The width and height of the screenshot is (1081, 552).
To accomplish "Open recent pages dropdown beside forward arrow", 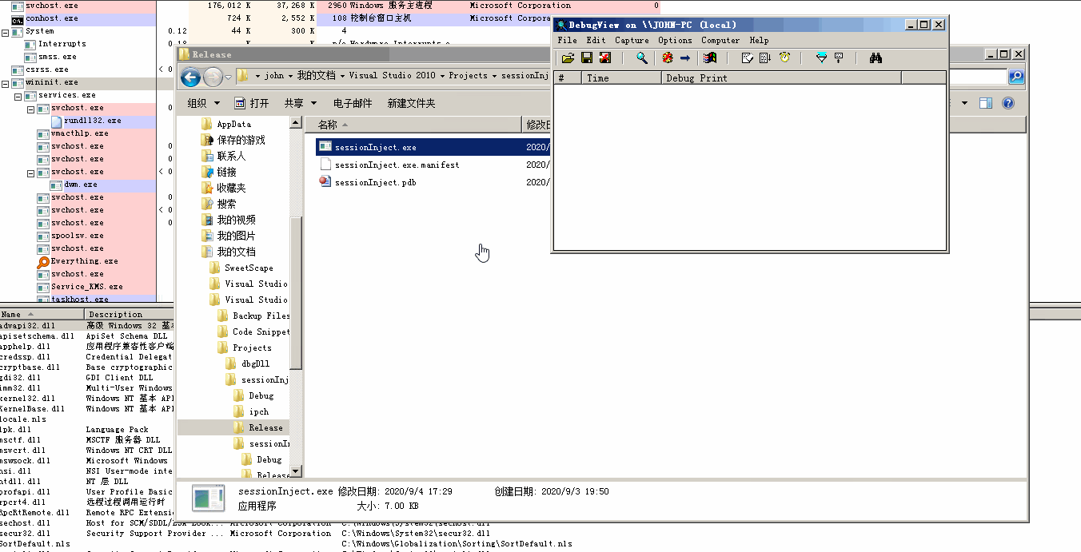I will (x=228, y=77).
